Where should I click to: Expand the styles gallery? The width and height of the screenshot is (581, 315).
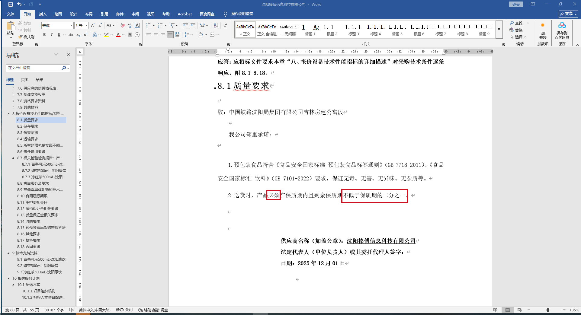499,30
